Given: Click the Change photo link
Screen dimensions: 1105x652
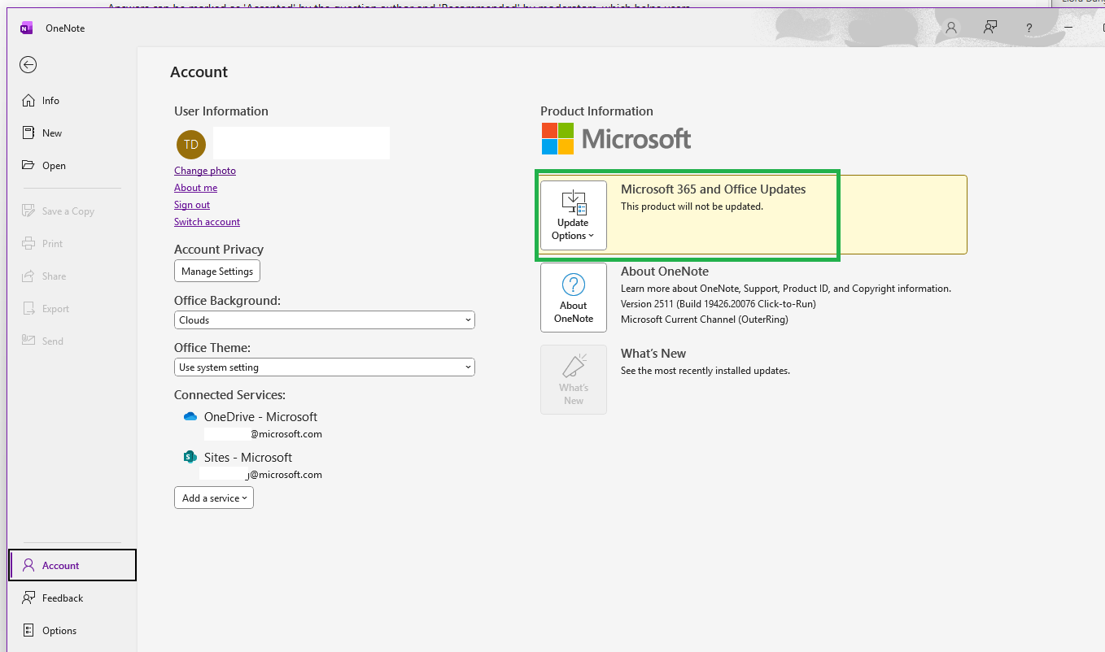Looking at the screenshot, I should pyautogui.click(x=205, y=171).
